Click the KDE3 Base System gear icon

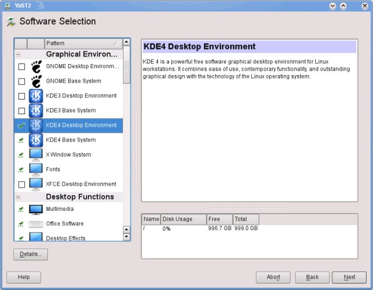point(36,111)
